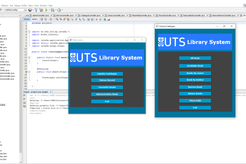This screenshot has height=164, width=246.
Task: Click the red Start Macro Recording icon
Action: 97,19
